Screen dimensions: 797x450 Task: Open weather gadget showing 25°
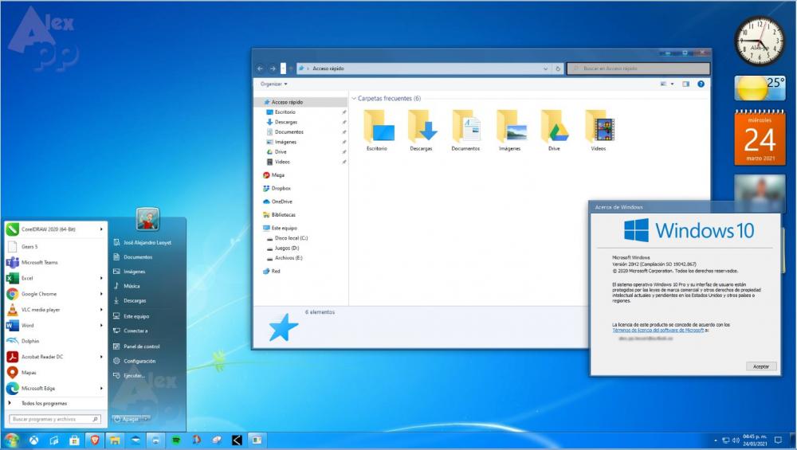pos(760,88)
